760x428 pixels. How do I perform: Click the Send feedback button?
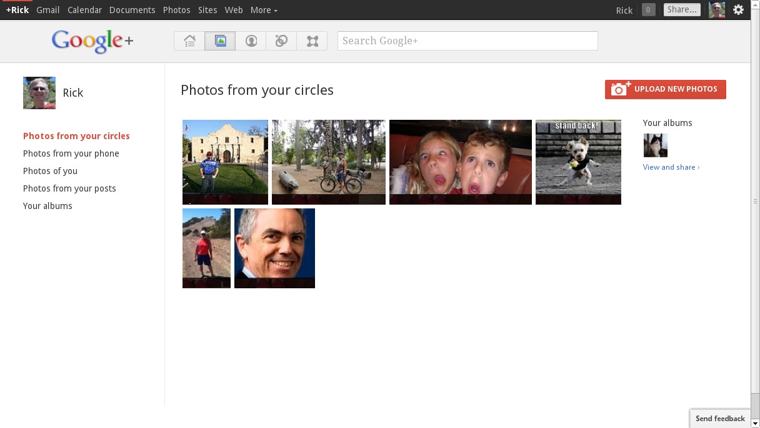click(x=720, y=419)
